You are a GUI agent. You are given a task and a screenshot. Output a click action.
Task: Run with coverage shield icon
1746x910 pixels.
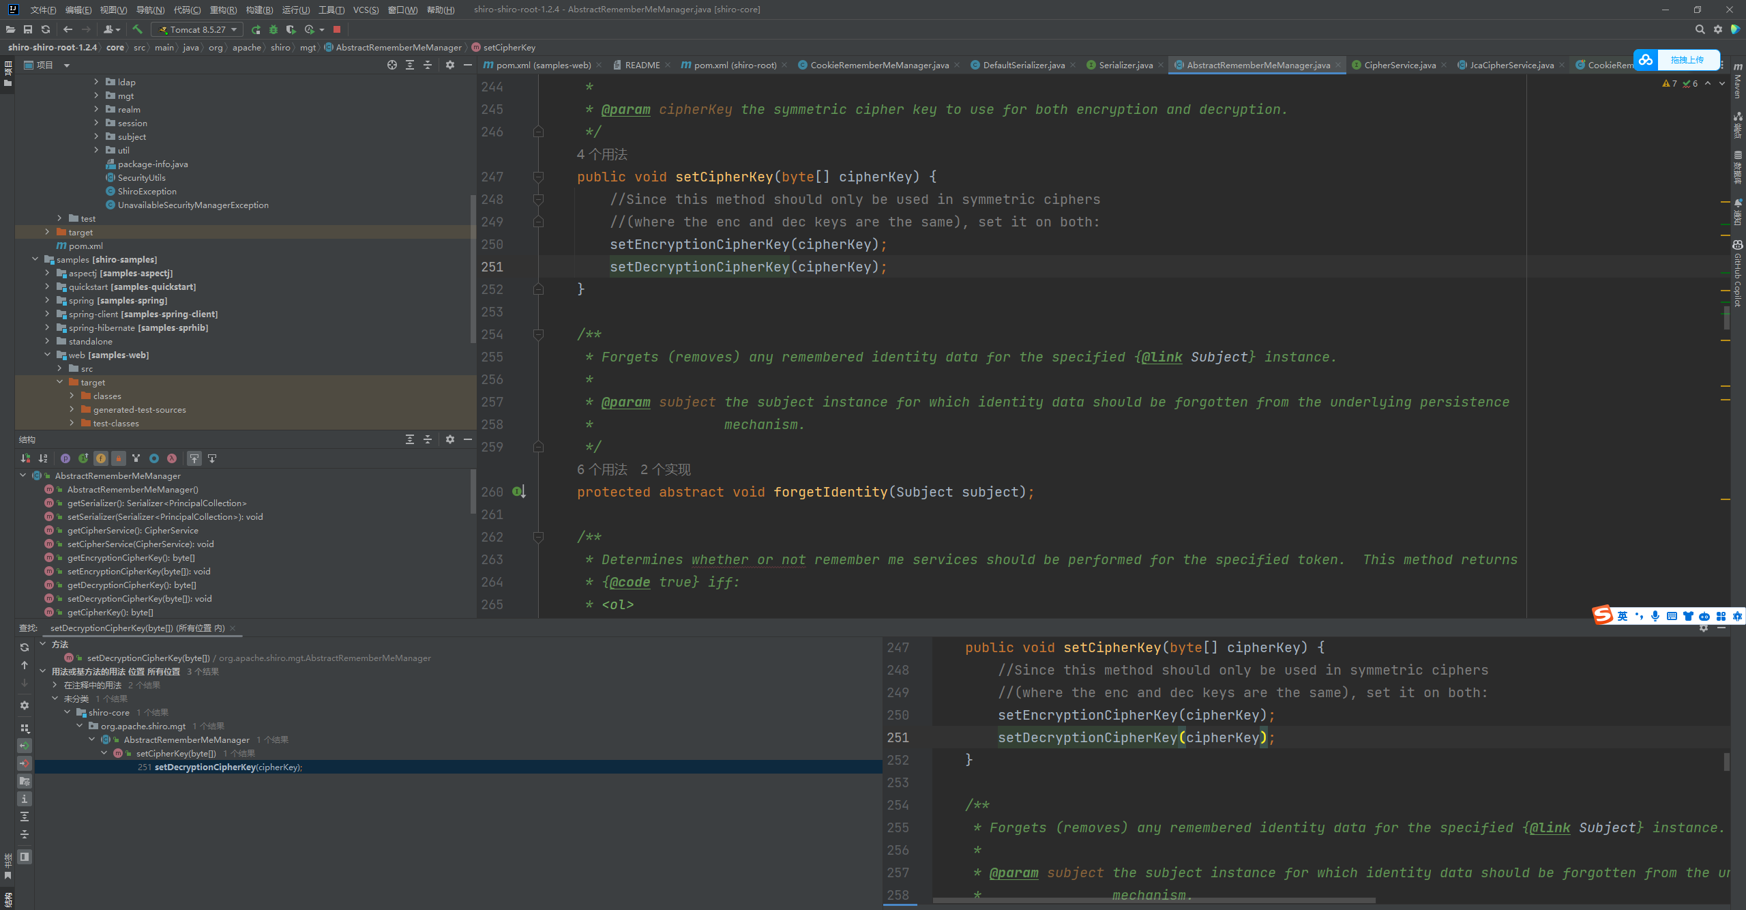pos(291,29)
